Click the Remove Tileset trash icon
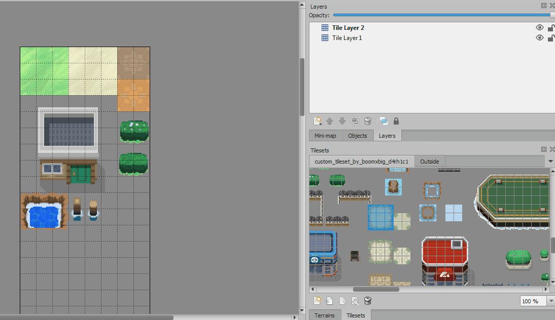The width and height of the screenshot is (555, 320). click(368, 301)
